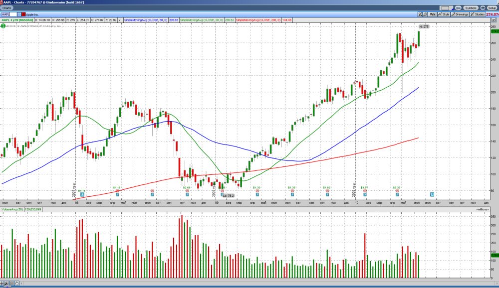Click the SimpleMovingAvg (CLOSE, 50, 0) study label
Viewport: 499px width, 288px height.
coord(146,20)
